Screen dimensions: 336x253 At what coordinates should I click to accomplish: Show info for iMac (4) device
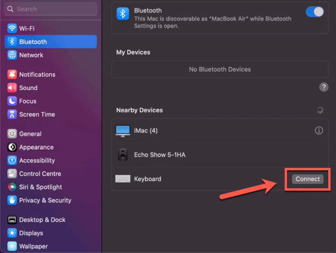[x=319, y=131]
